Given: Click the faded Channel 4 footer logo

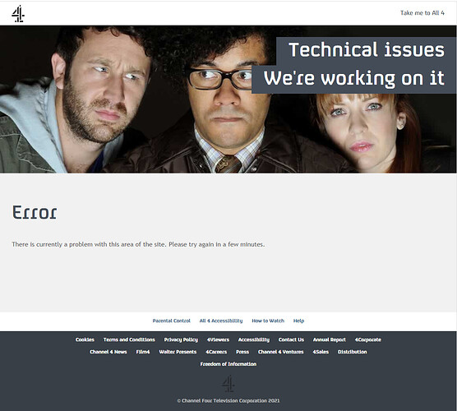Looking at the screenshot, I should click(x=228, y=384).
